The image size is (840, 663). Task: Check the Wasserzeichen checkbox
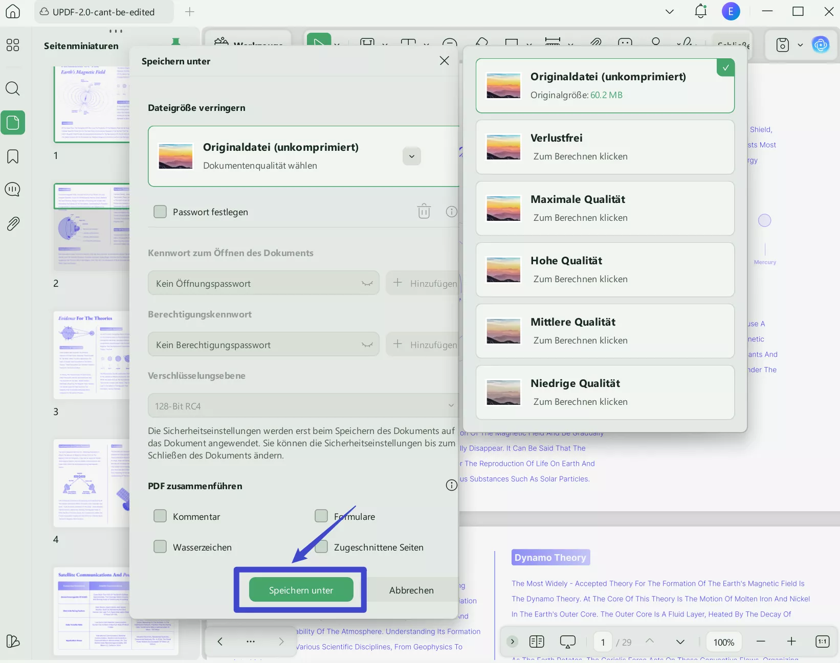pos(160,546)
